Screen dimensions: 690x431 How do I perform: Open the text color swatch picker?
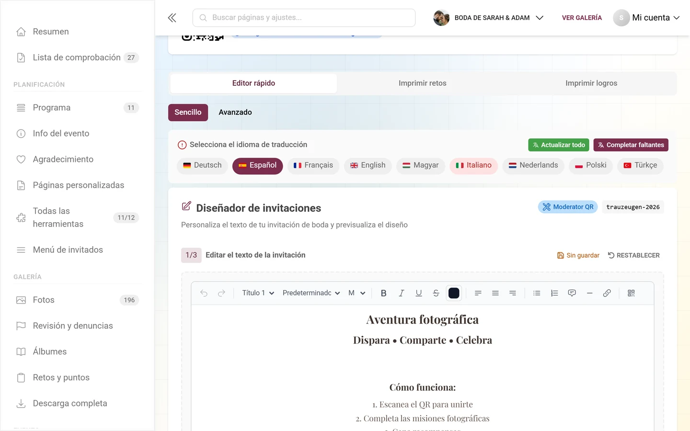(x=454, y=293)
